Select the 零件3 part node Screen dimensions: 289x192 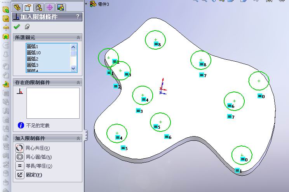pyautogui.click(x=100, y=4)
